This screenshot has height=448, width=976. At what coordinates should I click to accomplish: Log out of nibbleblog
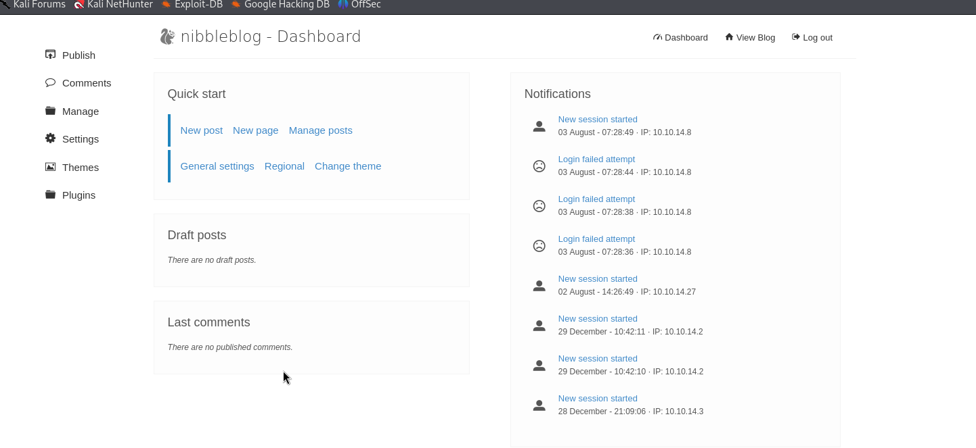[812, 37]
